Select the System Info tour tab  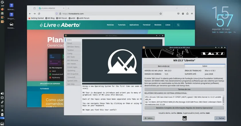[x=73, y=81]
